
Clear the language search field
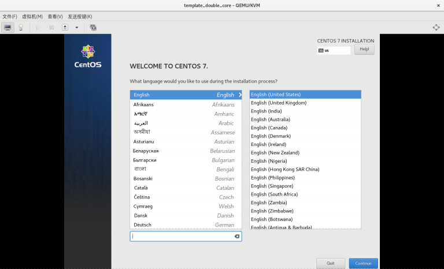coord(237,236)
